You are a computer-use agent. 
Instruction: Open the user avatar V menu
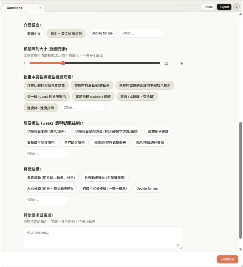[236, 7]
